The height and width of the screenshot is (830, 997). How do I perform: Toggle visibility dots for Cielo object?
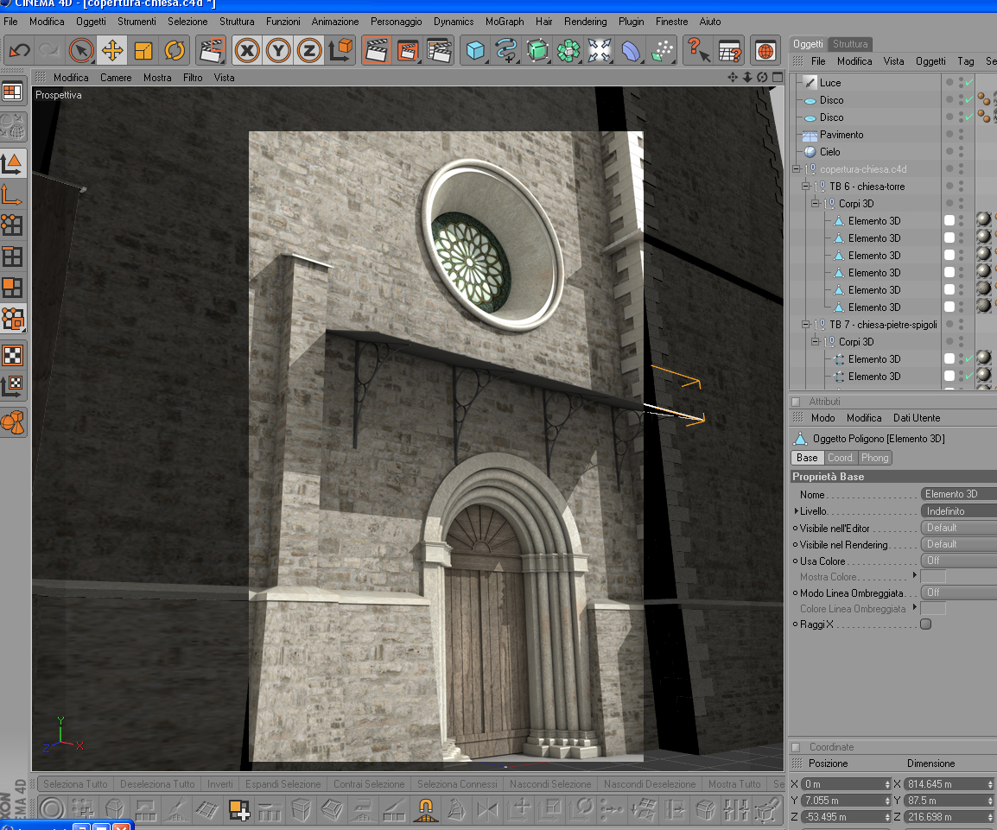click(x=961, y=152)
